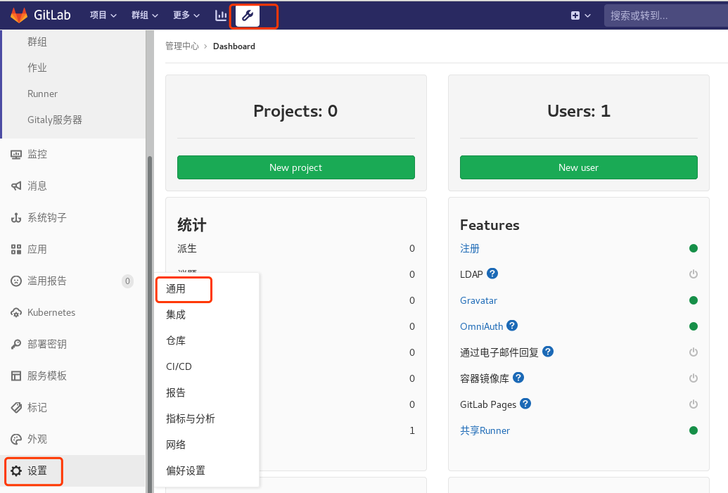Select 通用 from the settings menu
This screenshot has width=728, height=493.
(175, 288)
